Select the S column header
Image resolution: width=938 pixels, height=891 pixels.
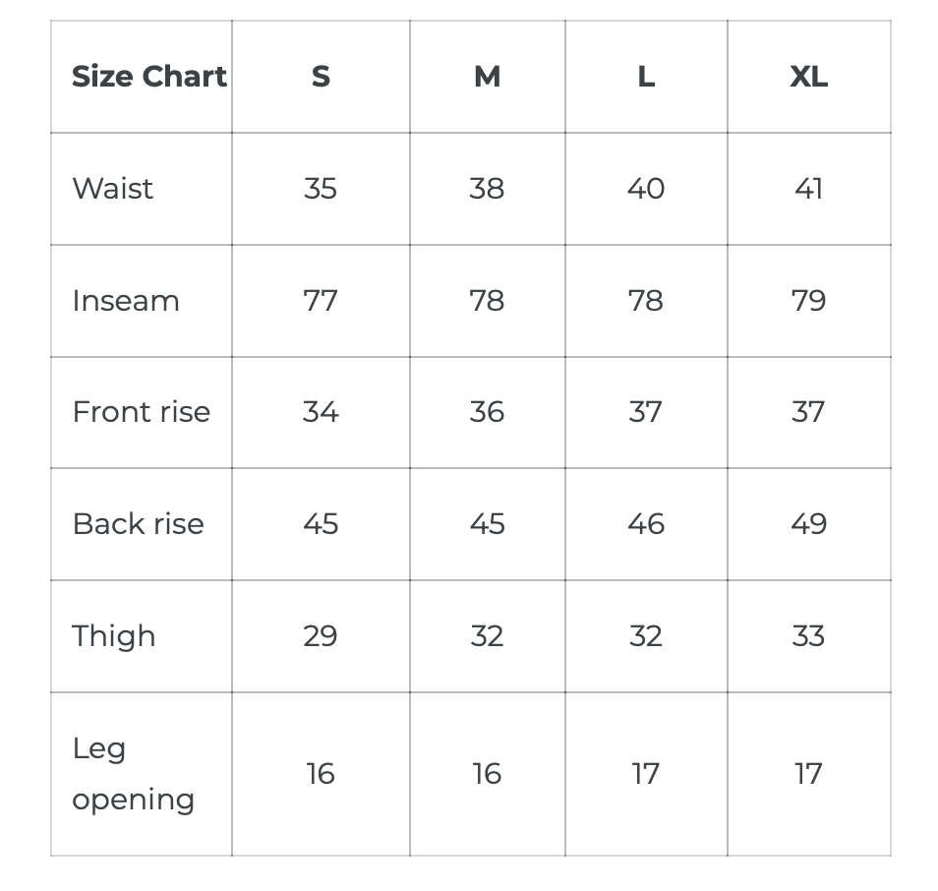point(321,77)
